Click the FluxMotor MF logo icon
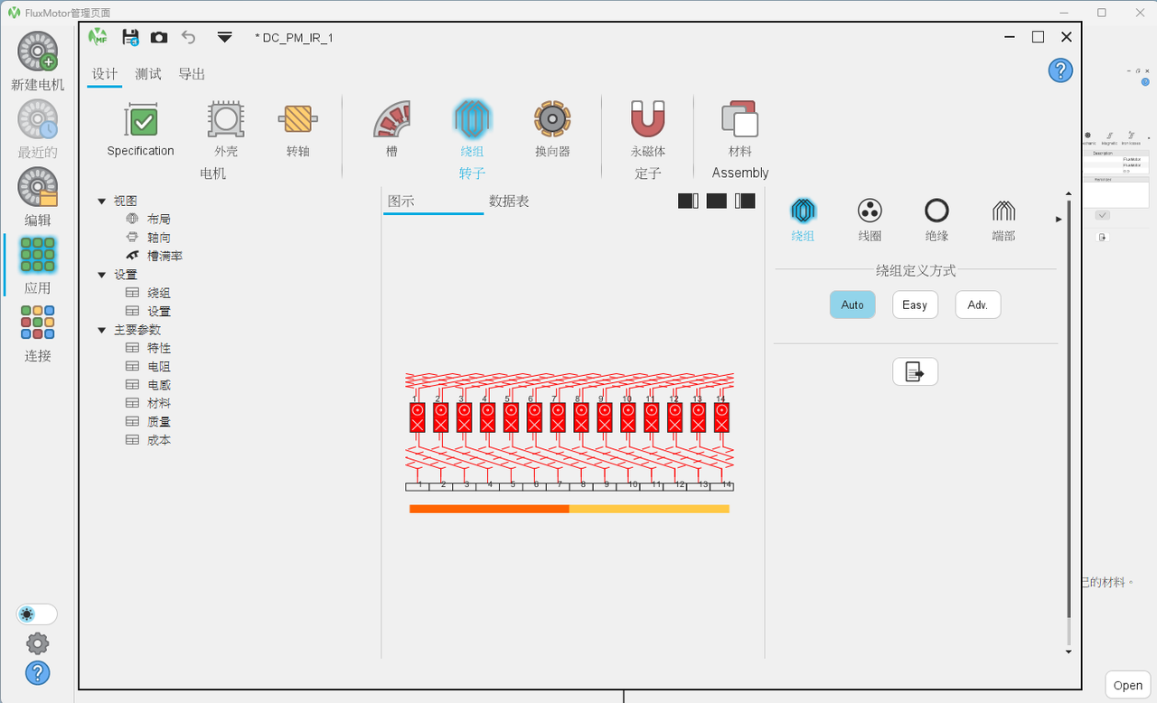The width and height of the screenshot is (1157, 703). click(98, 37)
